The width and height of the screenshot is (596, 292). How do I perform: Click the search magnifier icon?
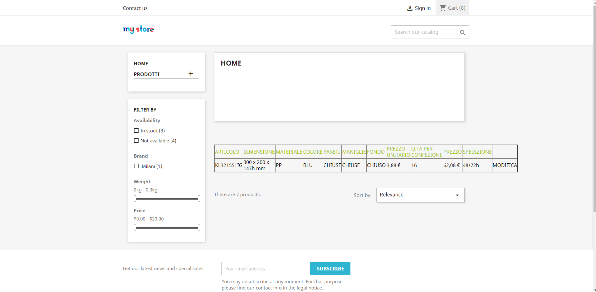pos(462,32)
